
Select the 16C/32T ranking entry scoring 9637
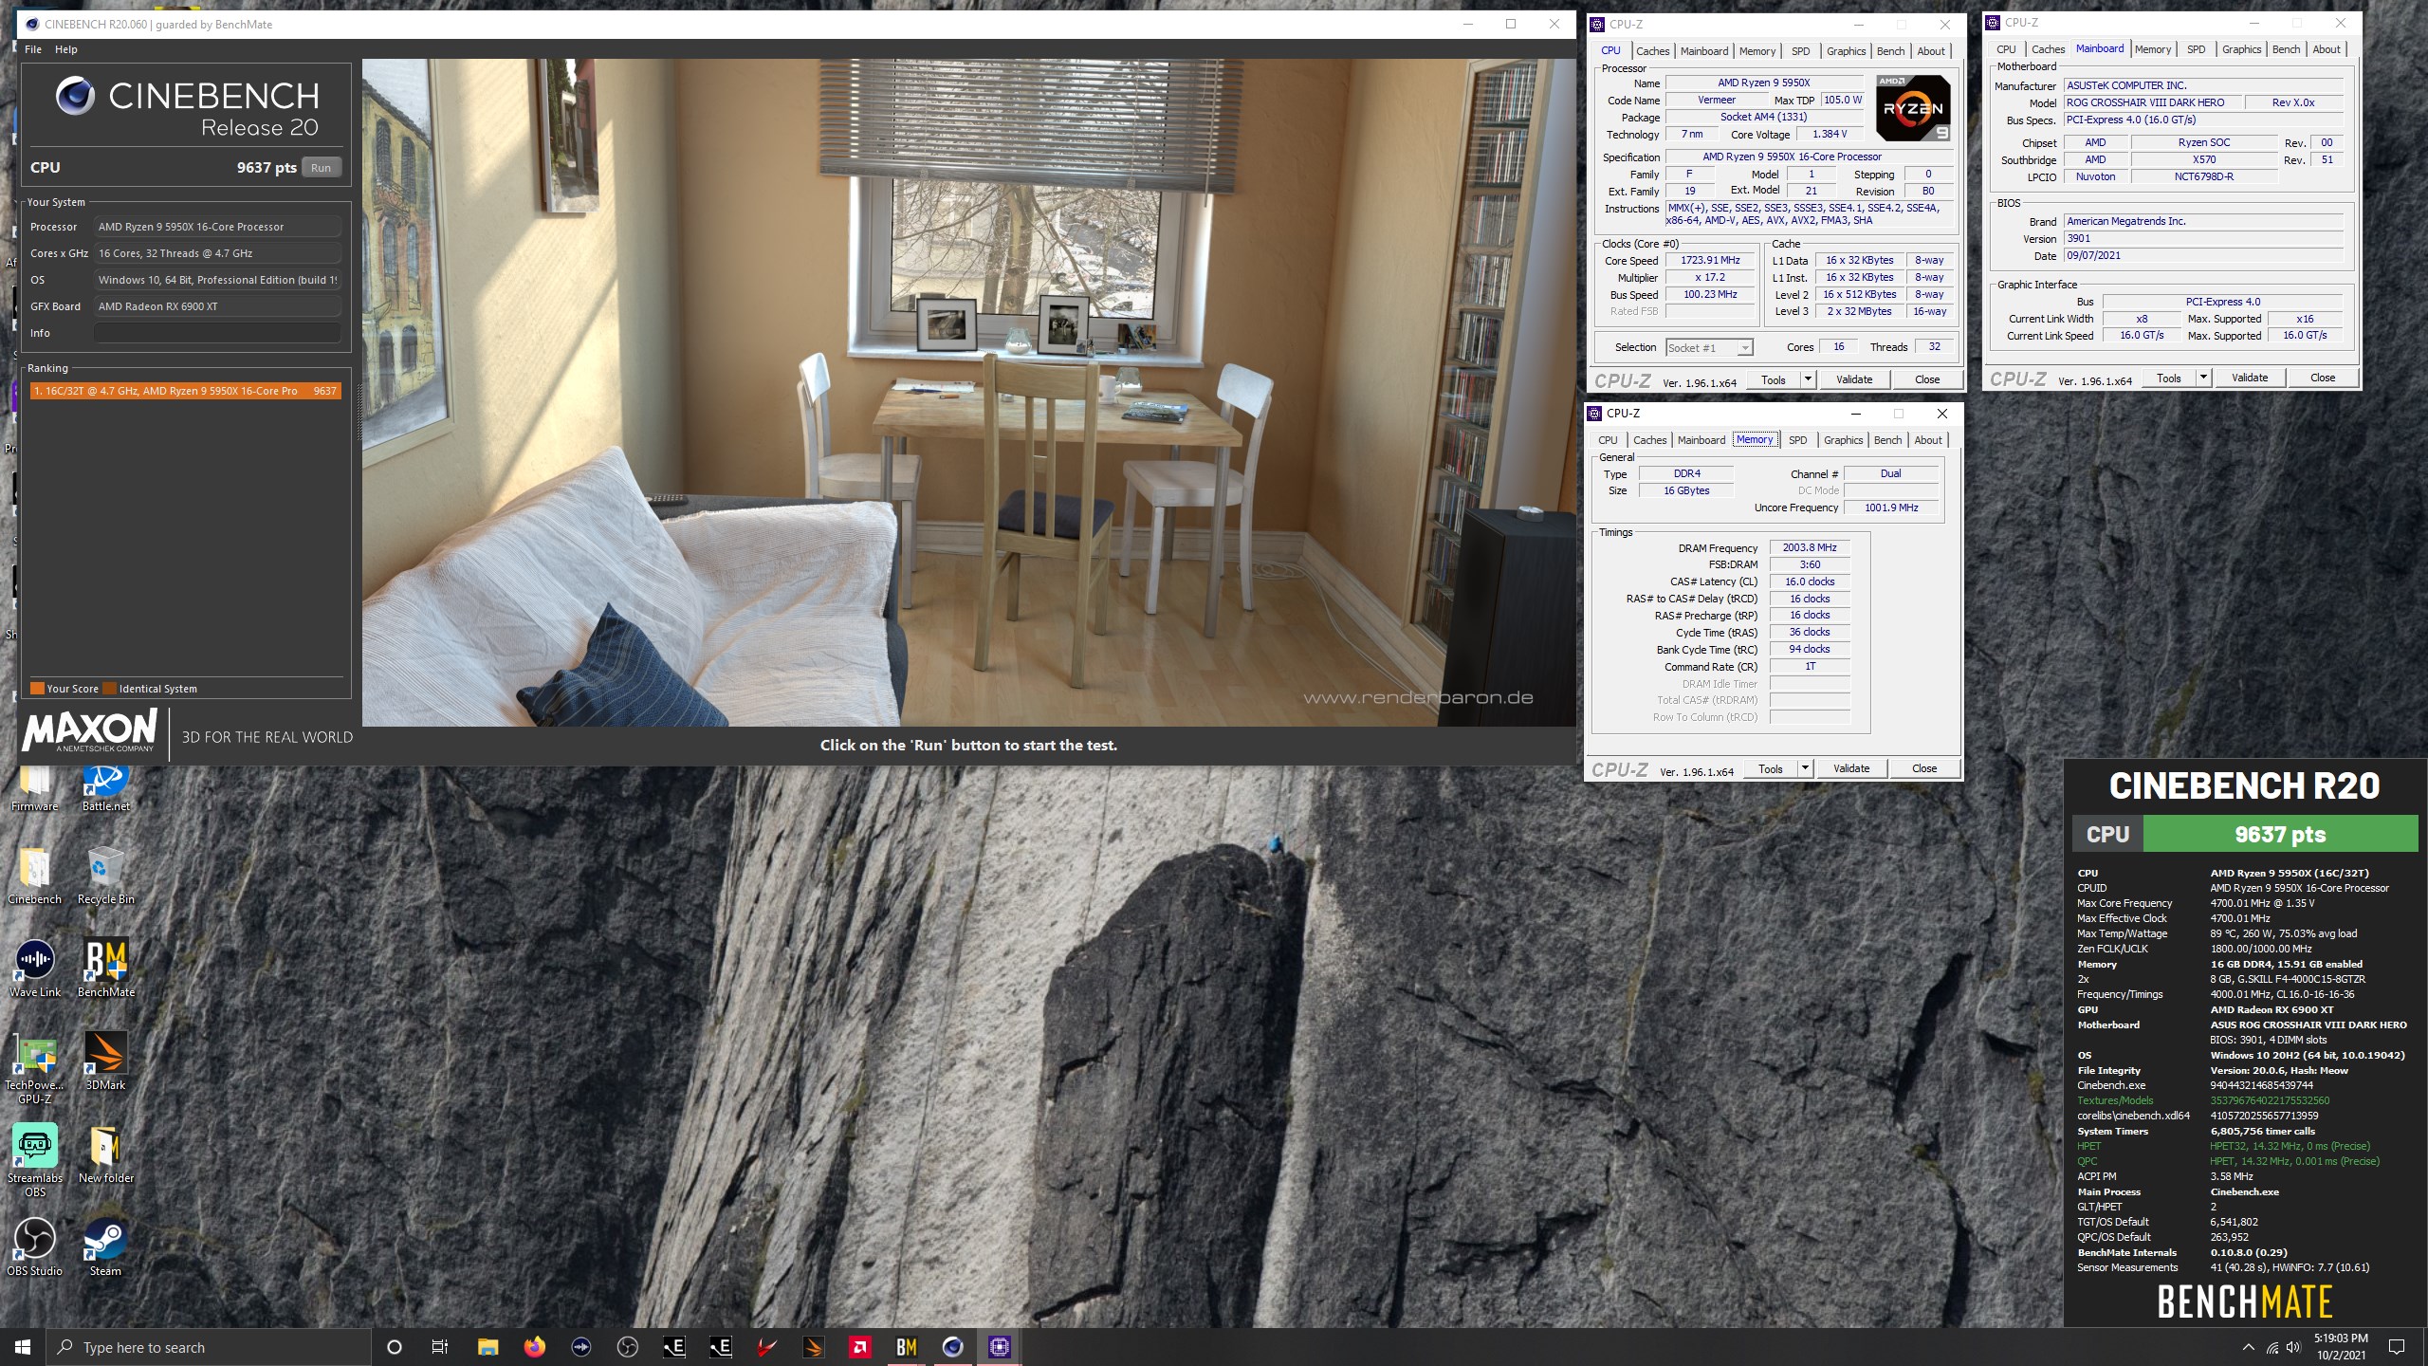185,391
